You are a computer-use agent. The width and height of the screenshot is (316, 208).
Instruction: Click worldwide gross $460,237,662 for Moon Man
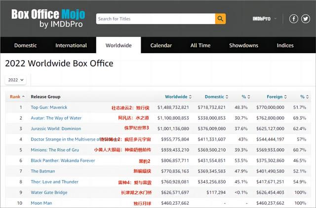[175, 204]
